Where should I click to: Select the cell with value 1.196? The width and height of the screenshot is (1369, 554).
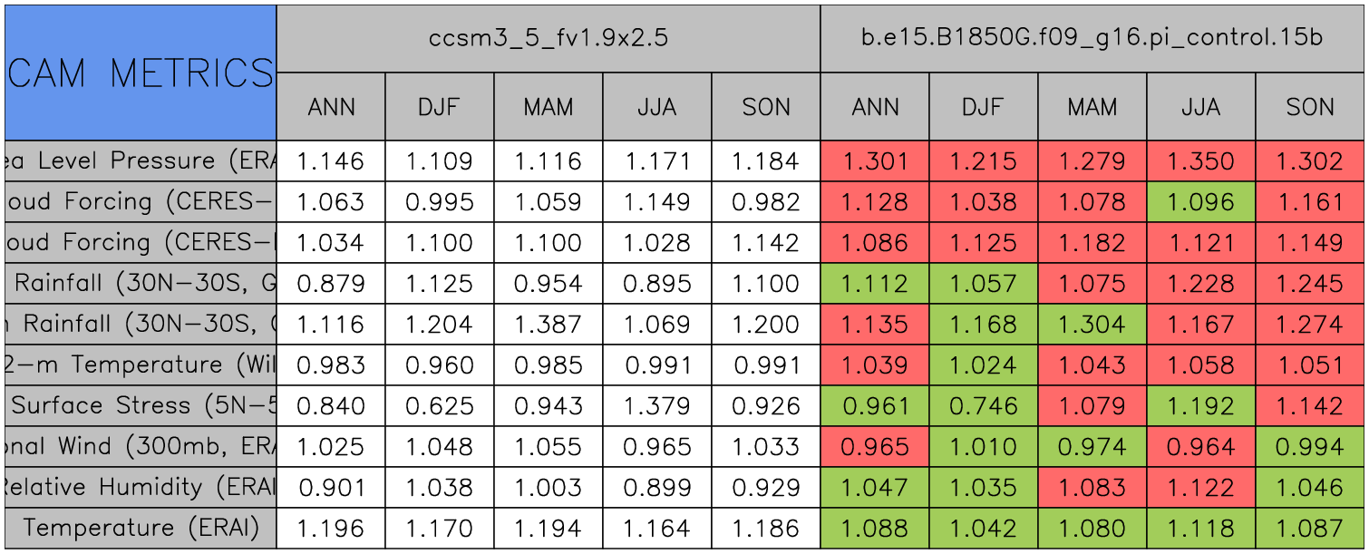click(331, 528)
